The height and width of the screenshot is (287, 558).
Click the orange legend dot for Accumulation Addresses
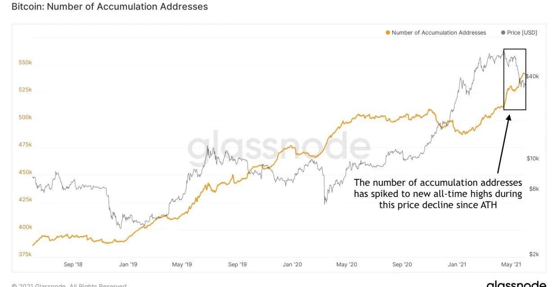[388, 33]
